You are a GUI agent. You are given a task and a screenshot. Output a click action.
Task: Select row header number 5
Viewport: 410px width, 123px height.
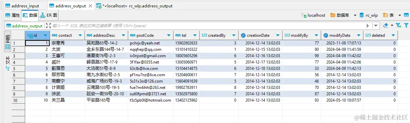click(18, 68)
